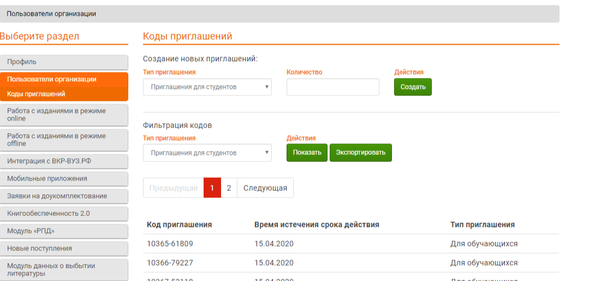The image size is (589, 281).
Task: Open Новые поступления section
Action: point(64,248)
